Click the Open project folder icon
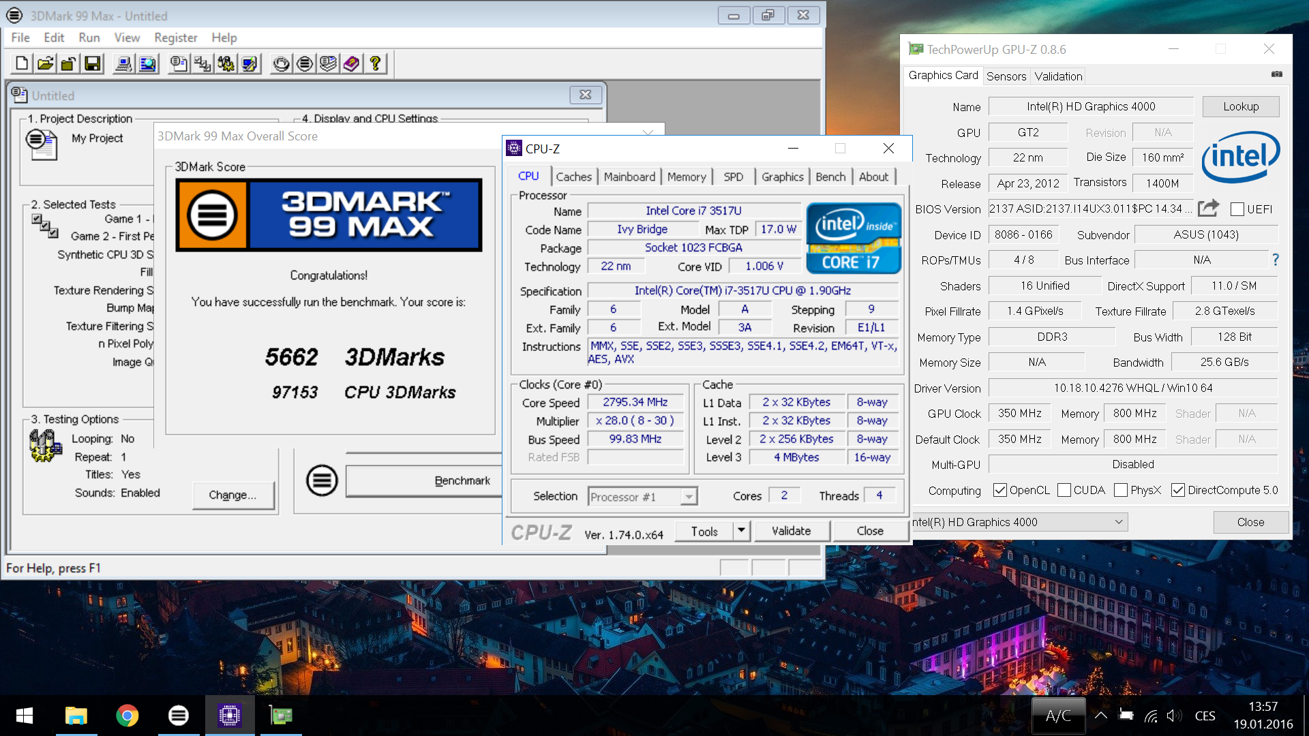 click(x=45, y=64)
